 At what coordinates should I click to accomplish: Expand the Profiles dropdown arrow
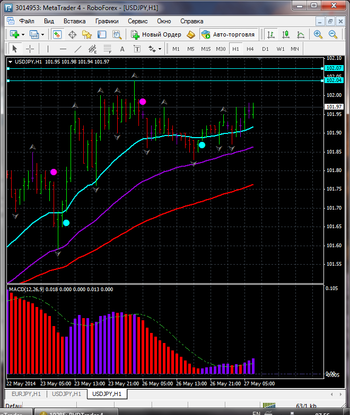coord(42,35)
